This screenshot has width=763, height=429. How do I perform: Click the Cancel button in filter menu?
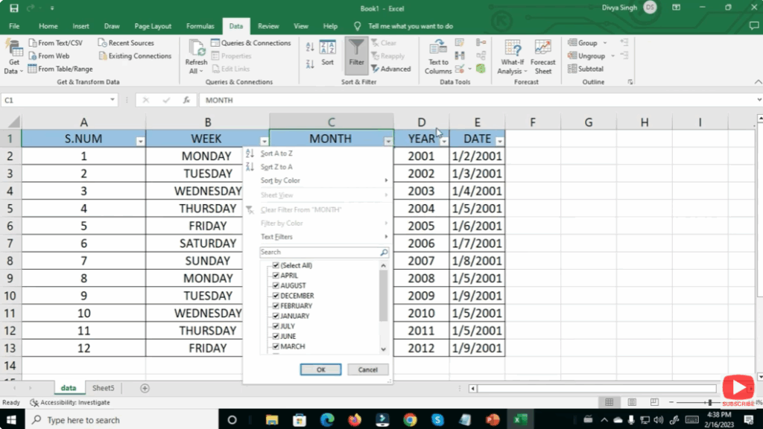click(367, 369)
